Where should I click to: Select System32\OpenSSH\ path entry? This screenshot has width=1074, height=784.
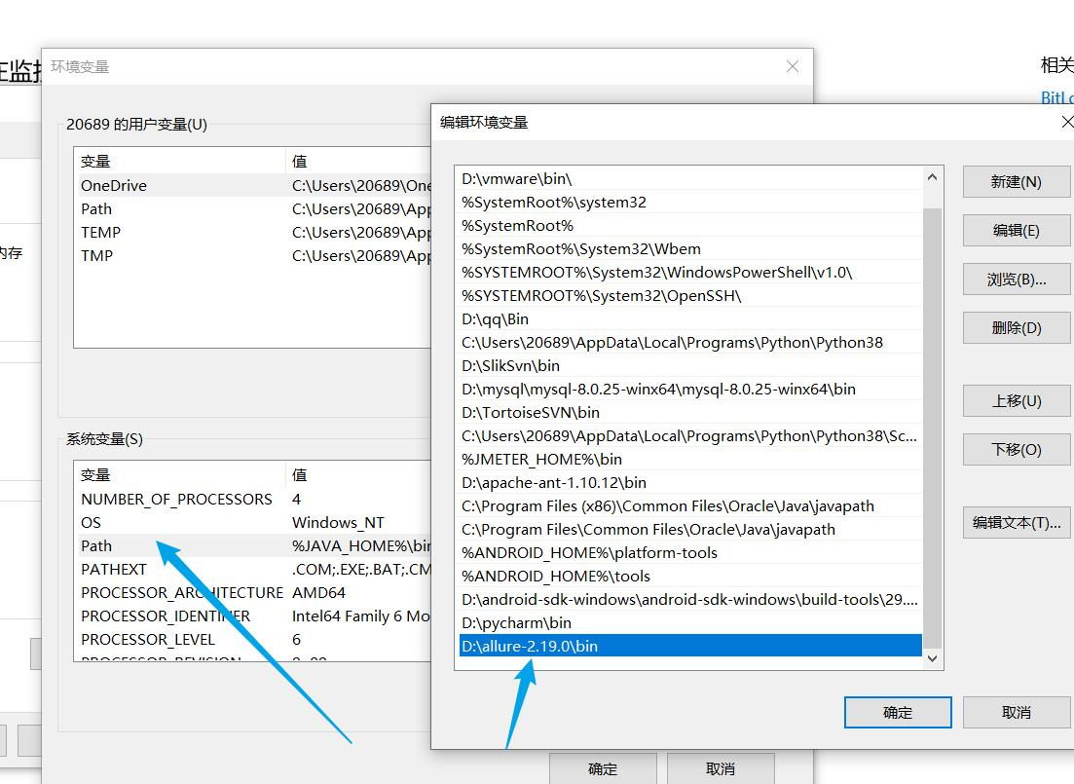(x=690, y=295)
